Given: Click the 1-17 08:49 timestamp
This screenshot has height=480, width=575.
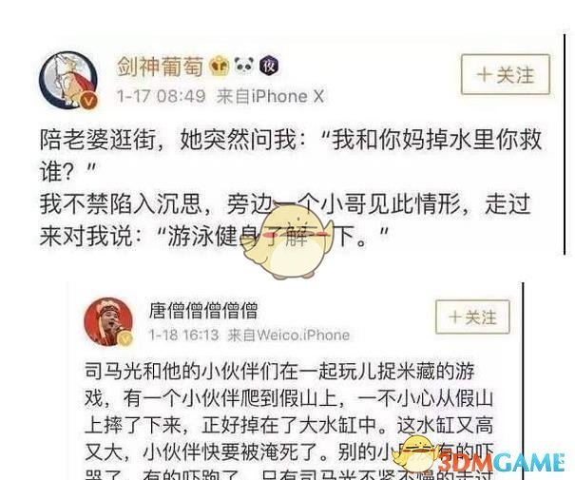Looking at the screenshot, I should [161, 96].
